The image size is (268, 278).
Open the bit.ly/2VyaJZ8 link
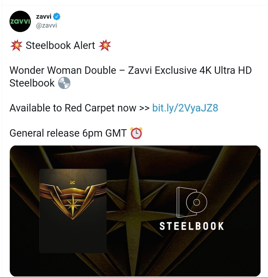[x=185, y=108]
